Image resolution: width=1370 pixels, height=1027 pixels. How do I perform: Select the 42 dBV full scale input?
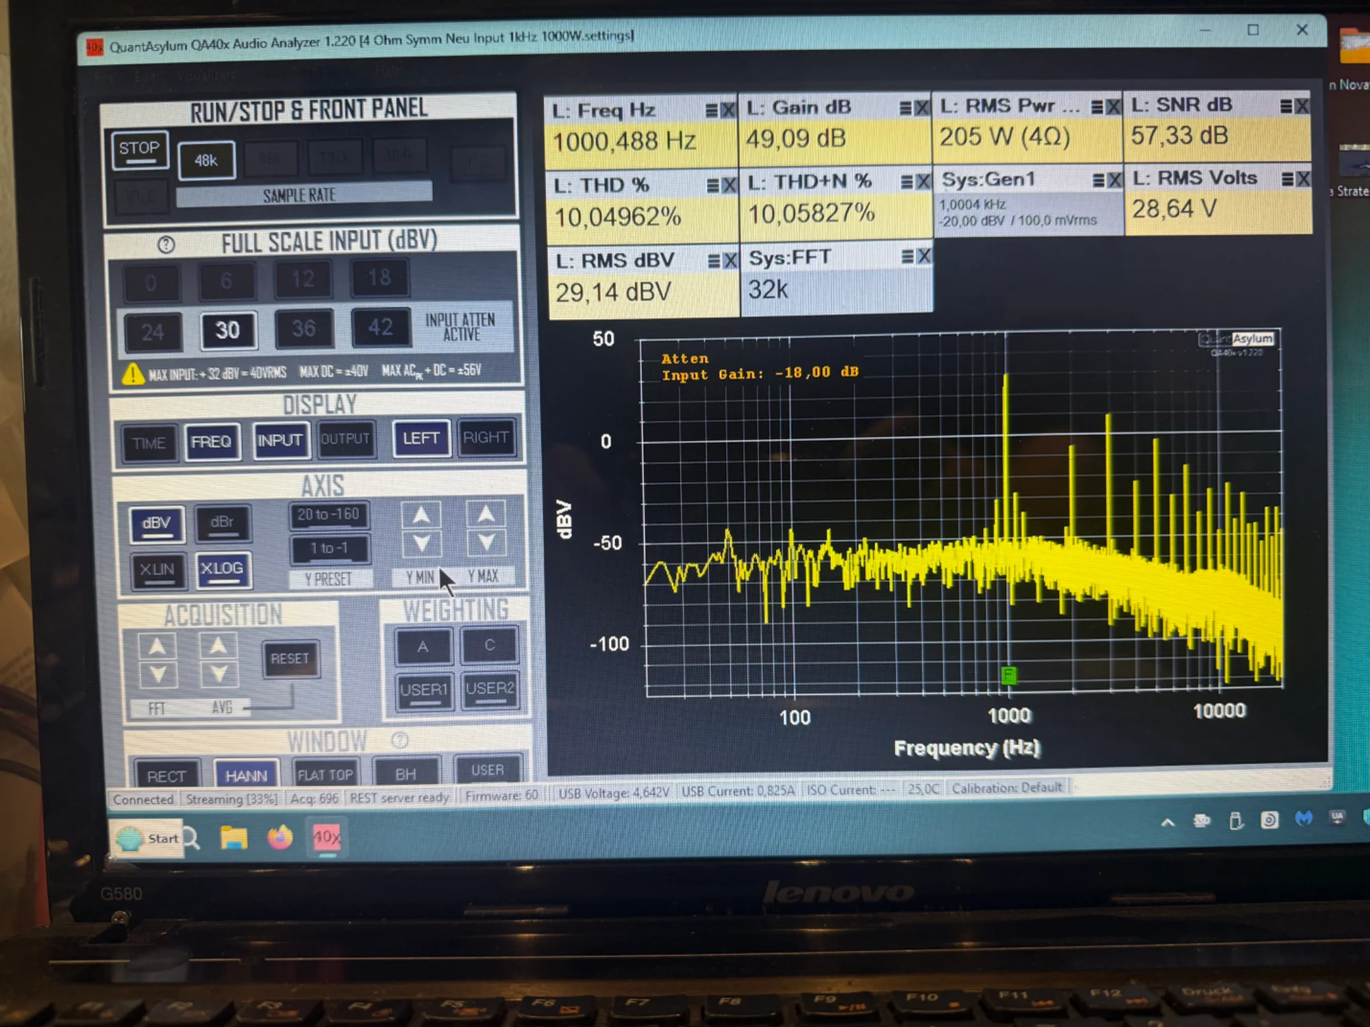pos(381,327)
